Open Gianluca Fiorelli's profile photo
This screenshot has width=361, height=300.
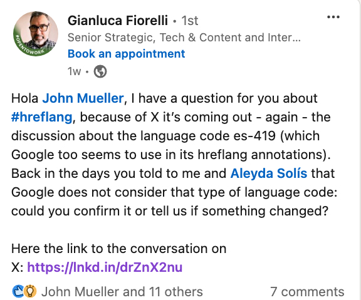36,34
